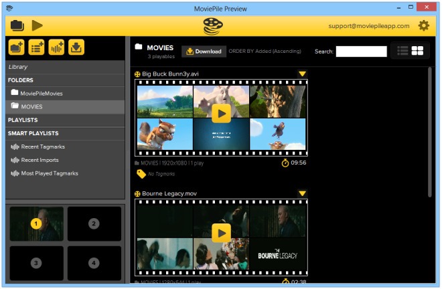Expand the Big Buck Bunn3y.avi dropdown arrow
Viewport: 442px width, 289px height.
pos(302,74)
